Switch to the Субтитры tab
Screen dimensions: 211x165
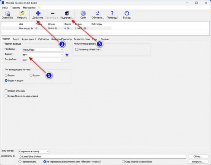pos(44,39)
